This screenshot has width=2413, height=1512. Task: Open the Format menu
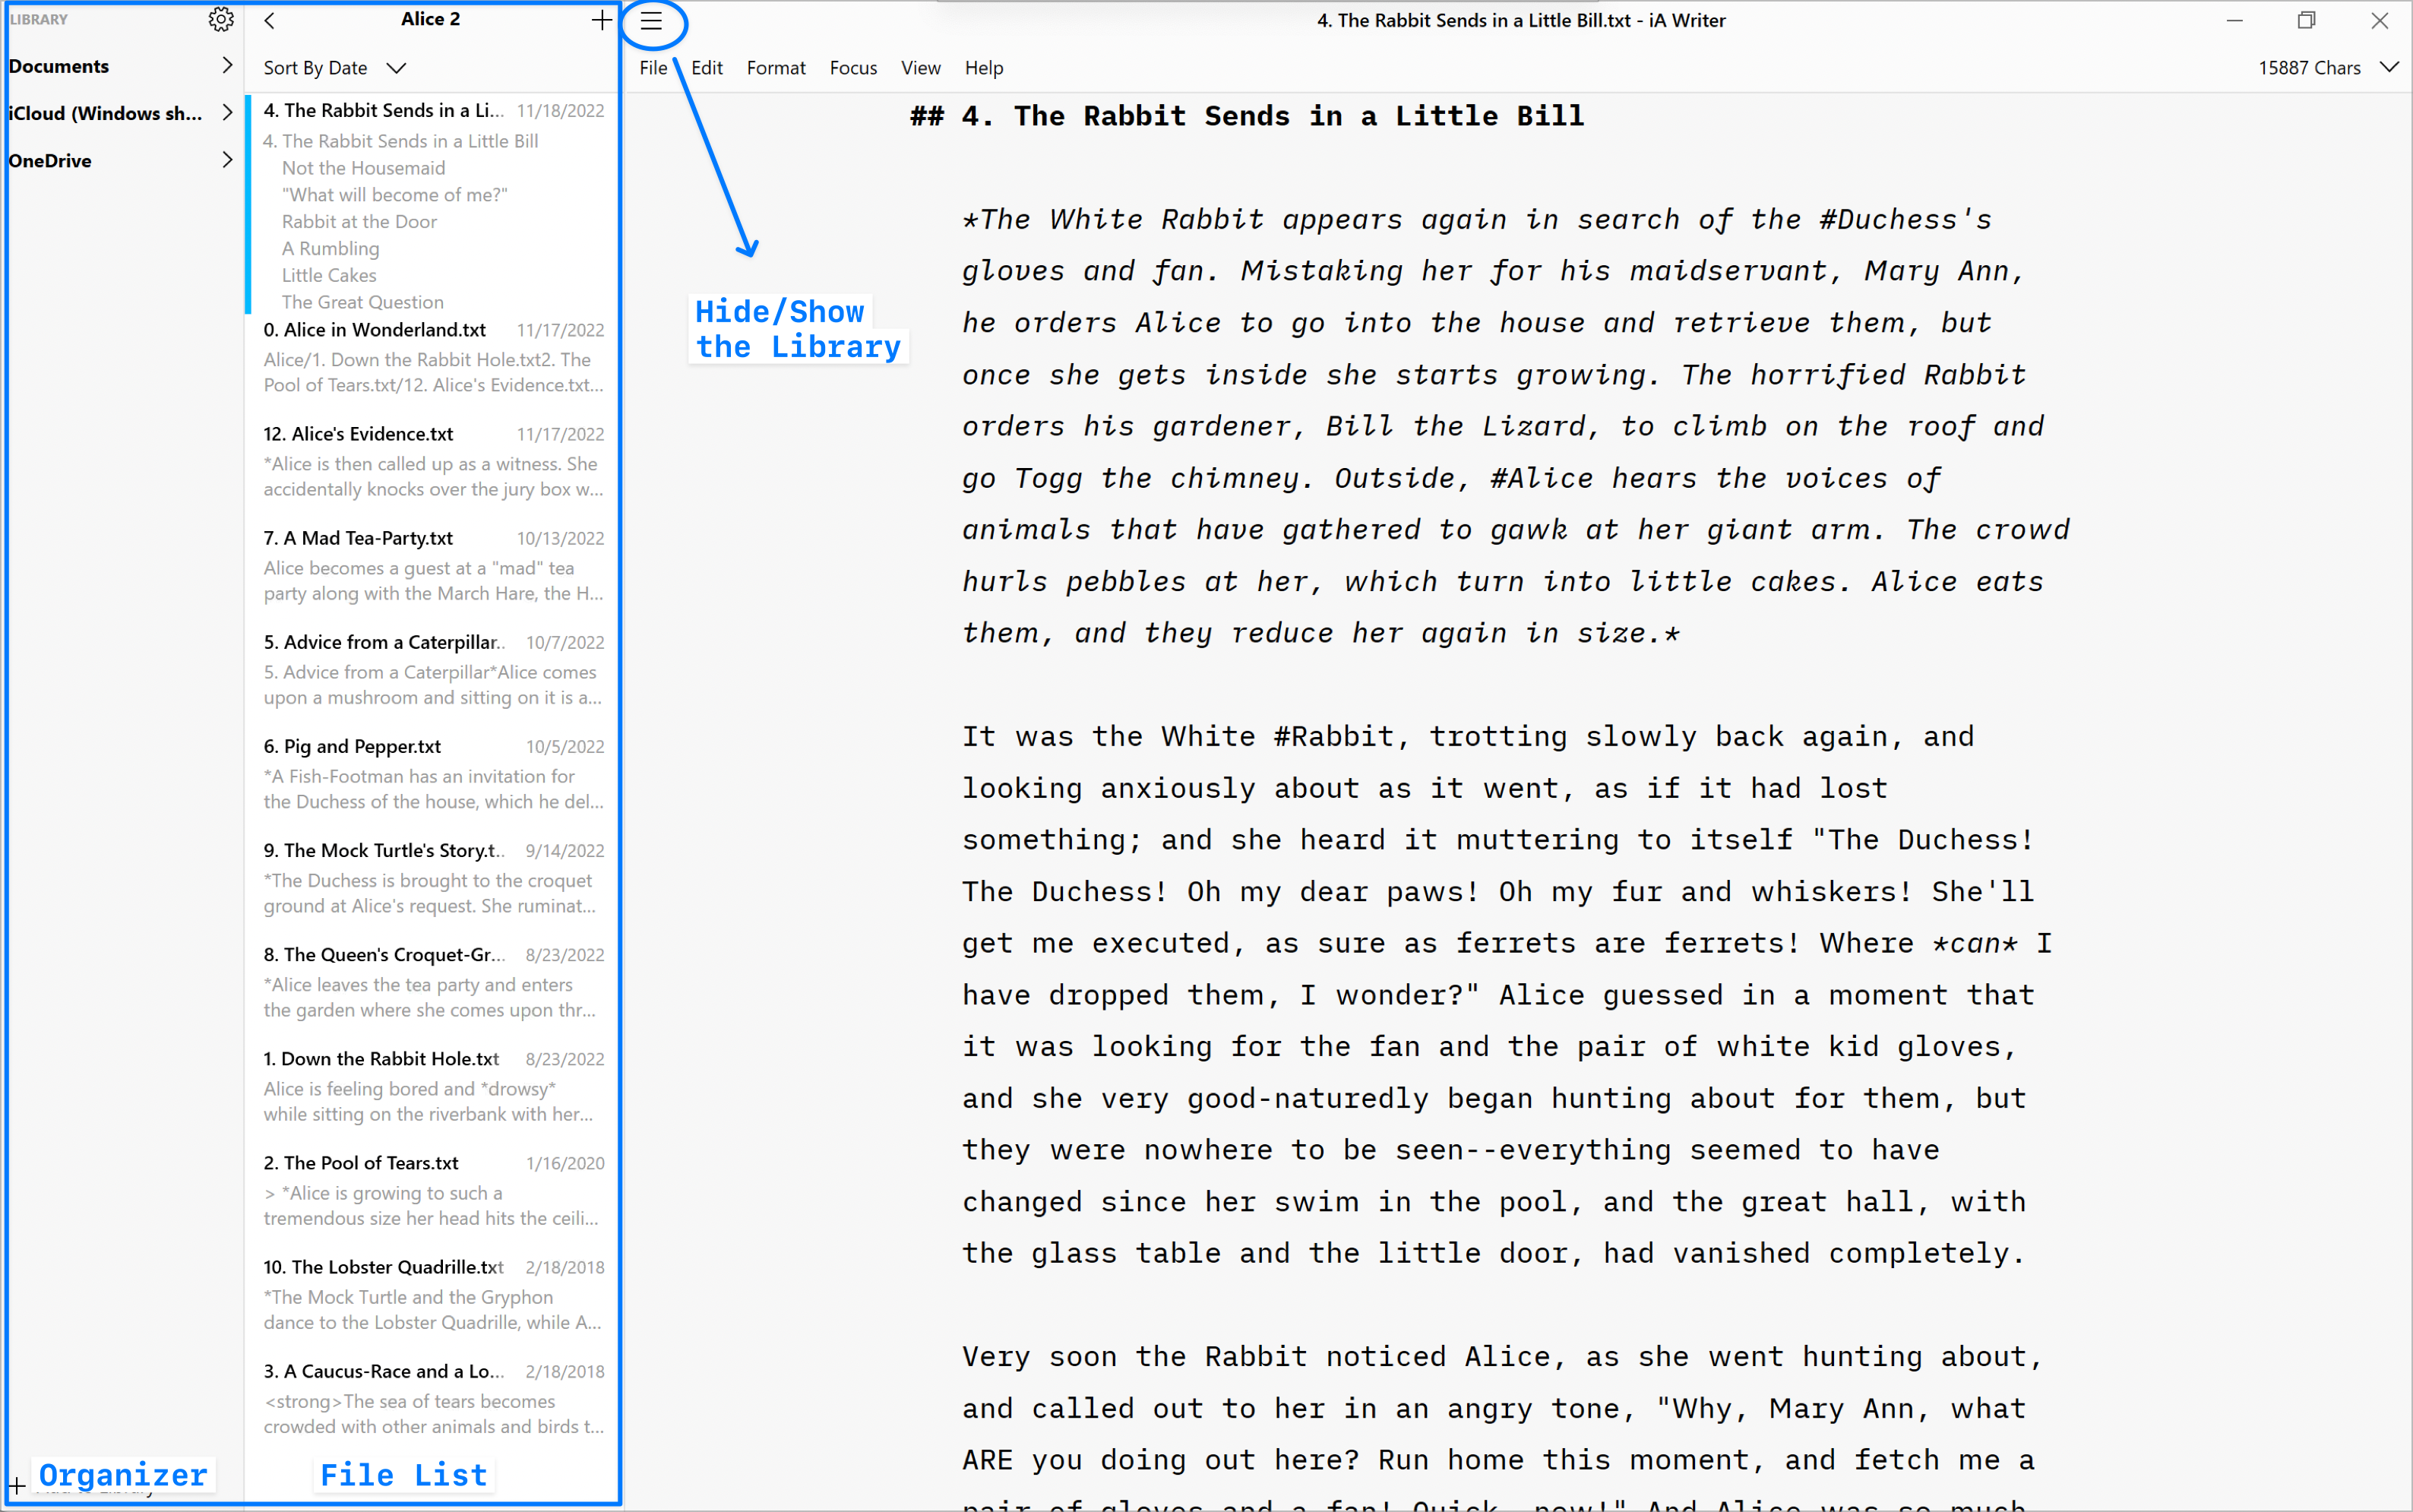[x=776, y=68]
